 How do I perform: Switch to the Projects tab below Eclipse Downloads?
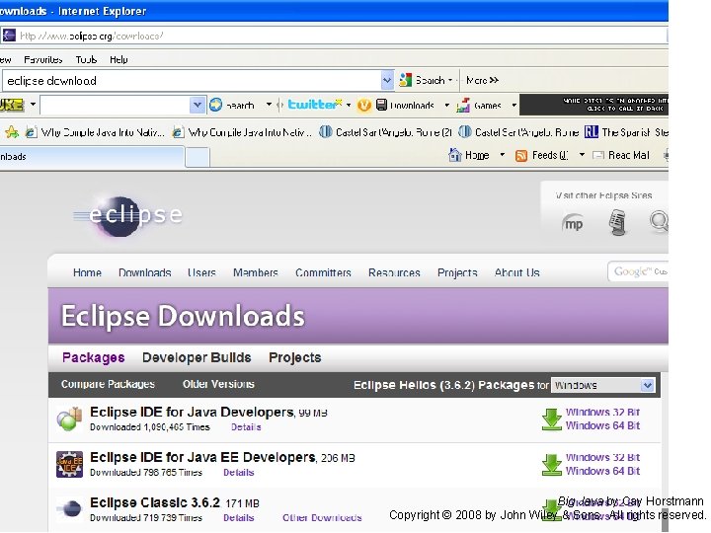(294, 357)
